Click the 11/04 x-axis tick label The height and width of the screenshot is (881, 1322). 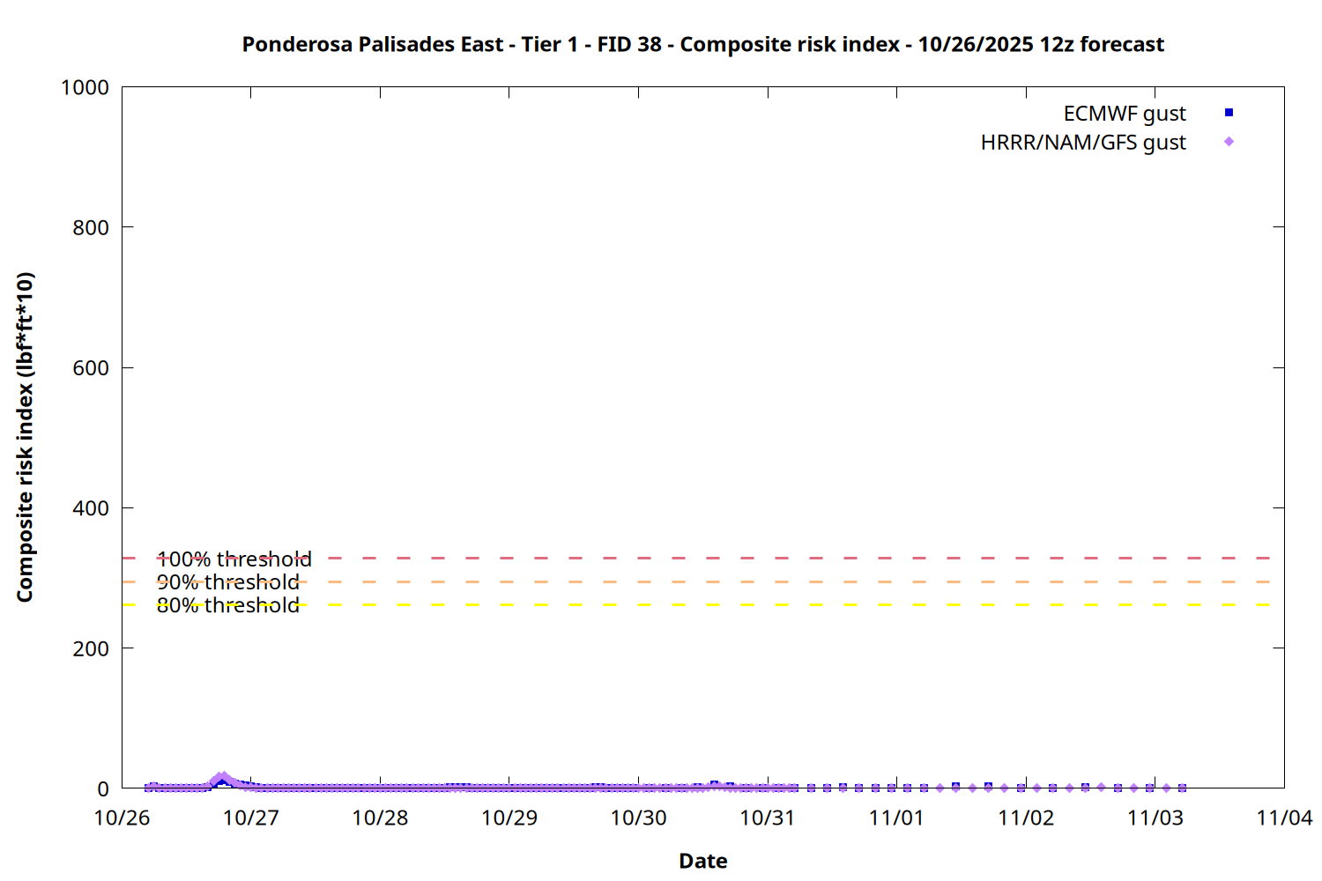[1283, 818]
